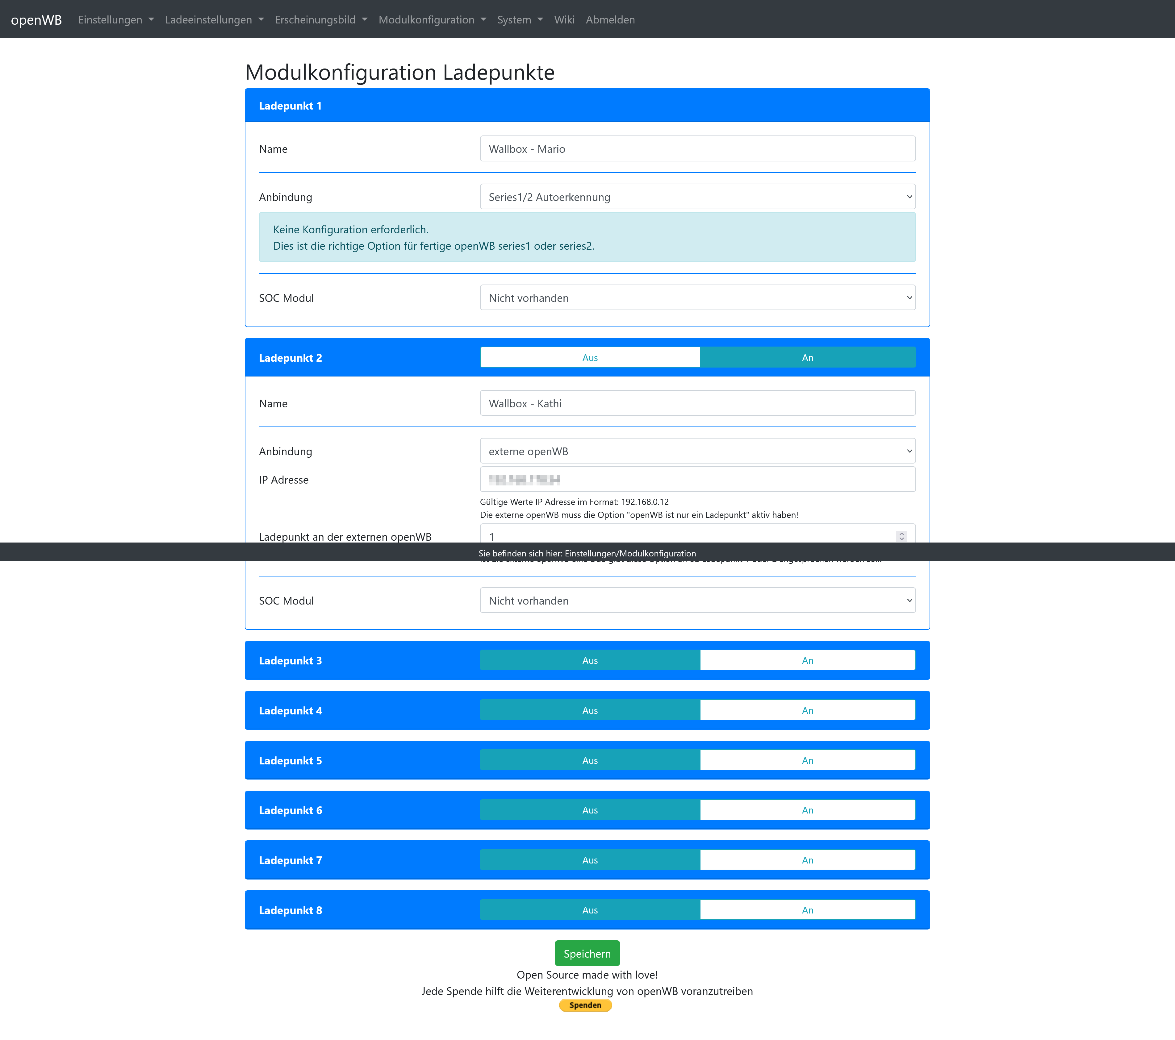The width and height of the screenshot is (1175, 1040).
Task: Turn on Ladepunkt 3 with An
Action: tap(807, 660)
